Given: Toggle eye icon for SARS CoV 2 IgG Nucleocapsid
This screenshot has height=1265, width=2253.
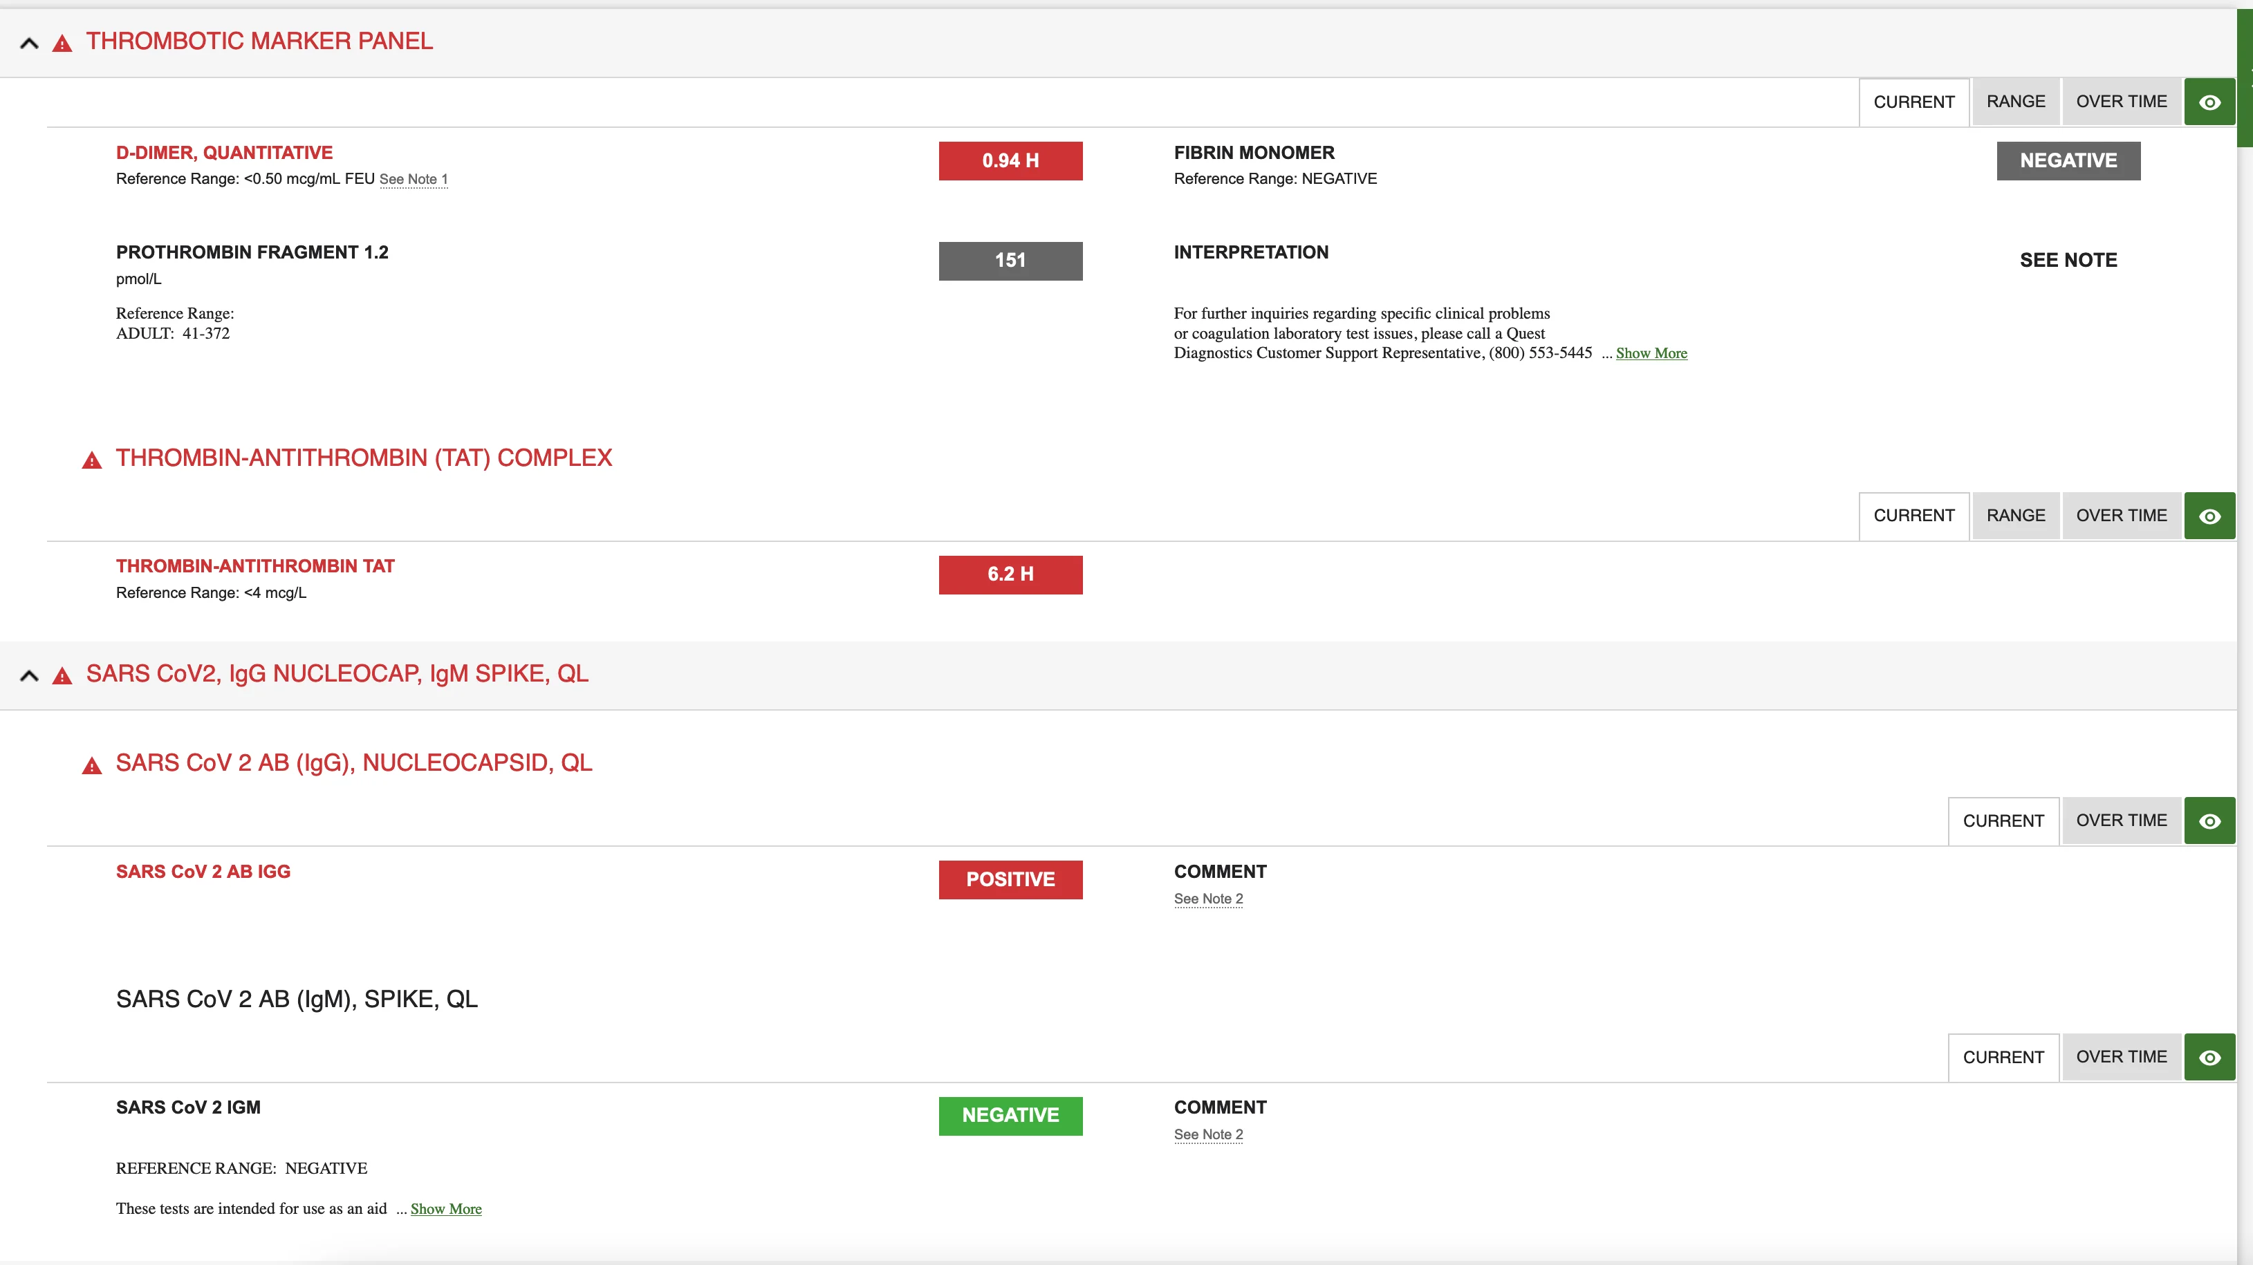Looking at the screenshot, I should pos(2209,821).
